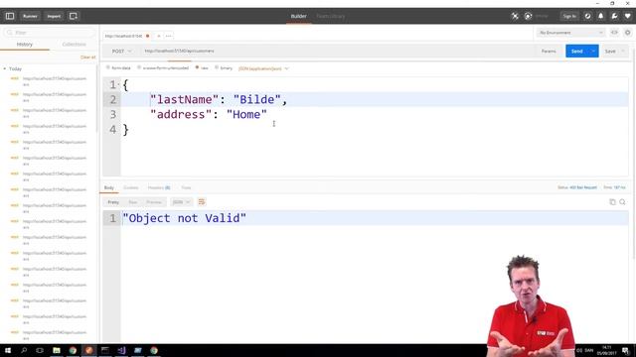Open the wrench settings icon
636x357 pixels.
[614, 16]
